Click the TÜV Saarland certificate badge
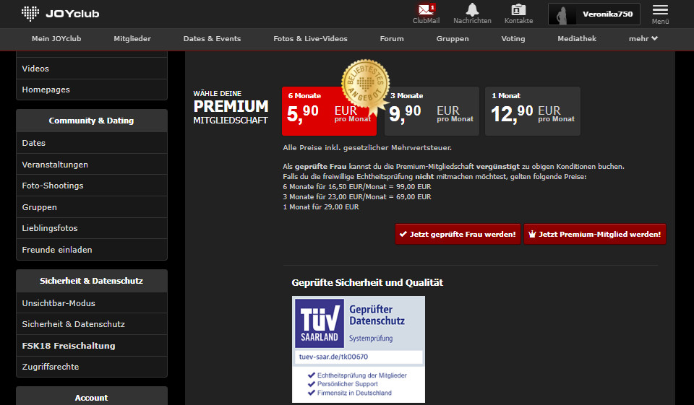 (358, 349)
